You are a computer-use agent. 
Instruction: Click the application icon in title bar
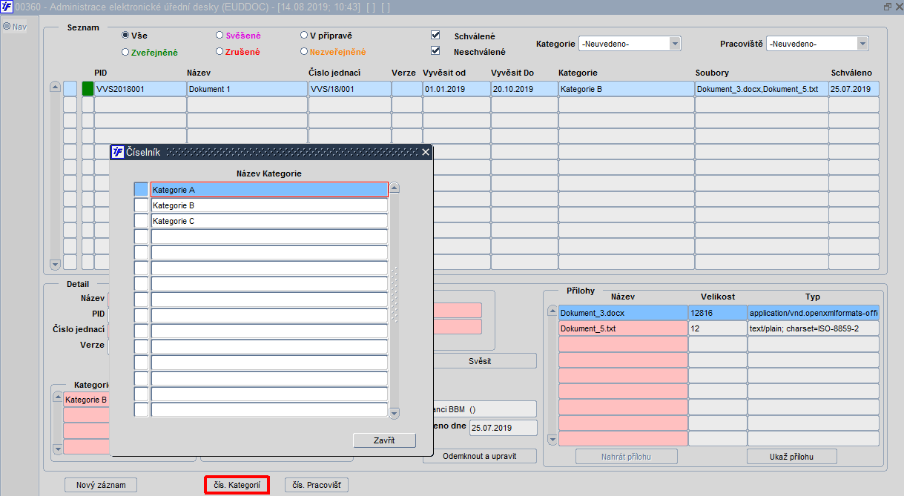pyautogui.click(x=7, y=7)
